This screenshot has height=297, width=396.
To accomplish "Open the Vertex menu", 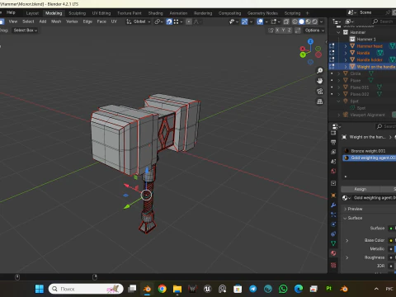I will pyautogui.click(x=72, y=21).
